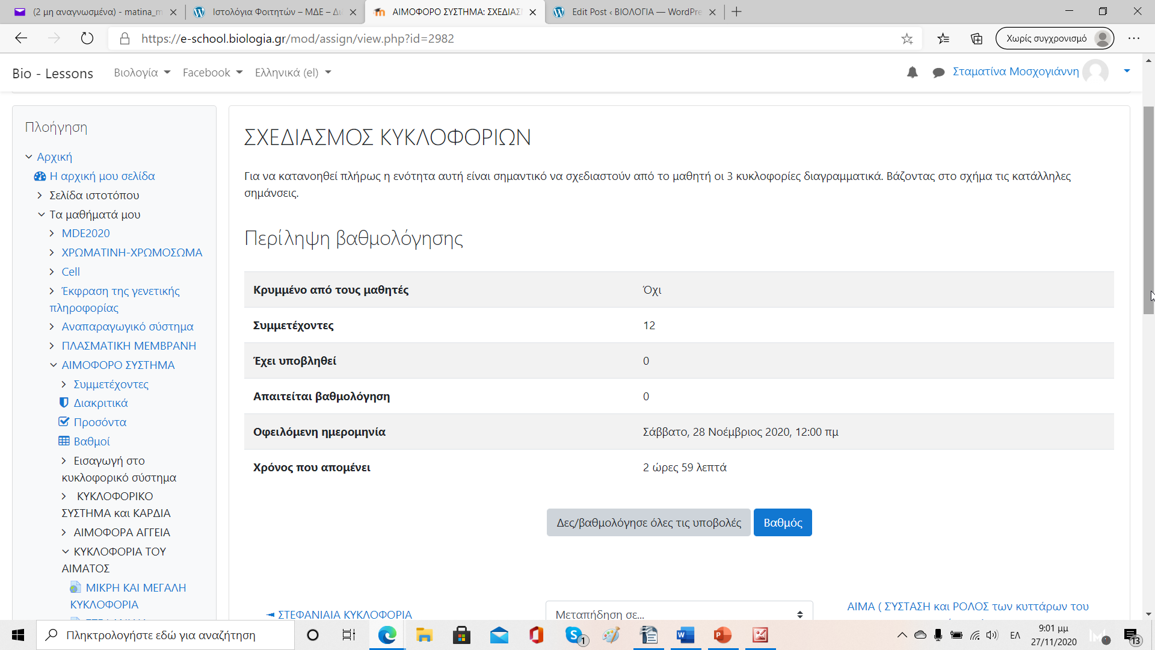Open File Explorer from taskbar

424,635
